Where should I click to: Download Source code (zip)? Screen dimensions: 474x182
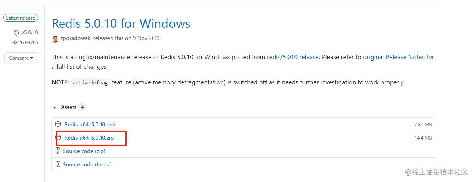[84, 151]
